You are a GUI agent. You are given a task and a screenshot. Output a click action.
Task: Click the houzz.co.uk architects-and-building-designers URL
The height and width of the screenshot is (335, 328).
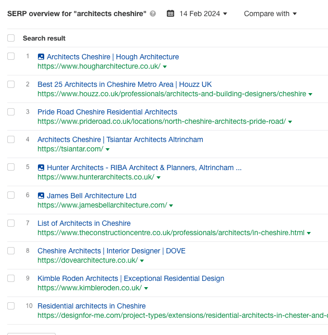coord(172,94)
